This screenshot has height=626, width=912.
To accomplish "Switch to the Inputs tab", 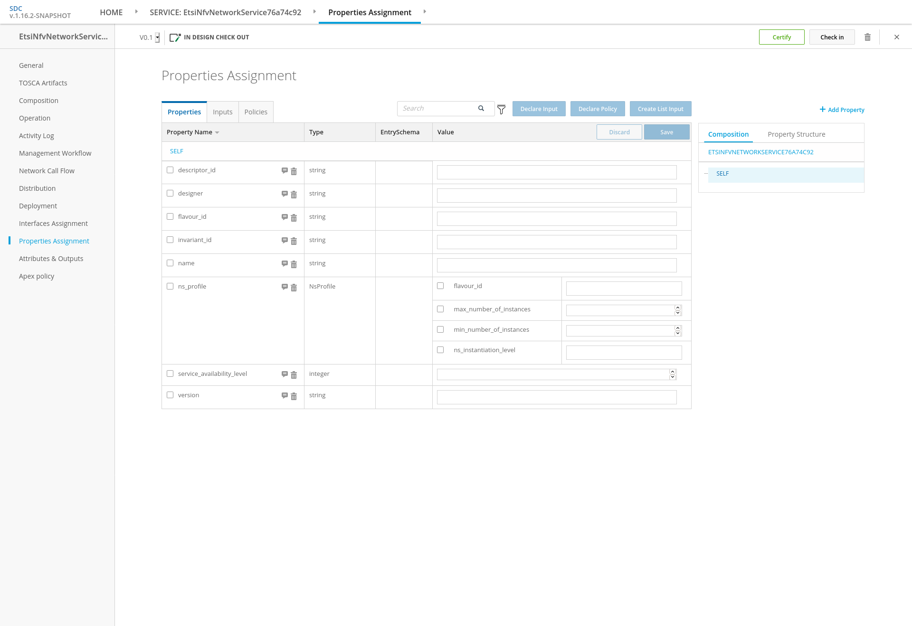I will point(222,112).
